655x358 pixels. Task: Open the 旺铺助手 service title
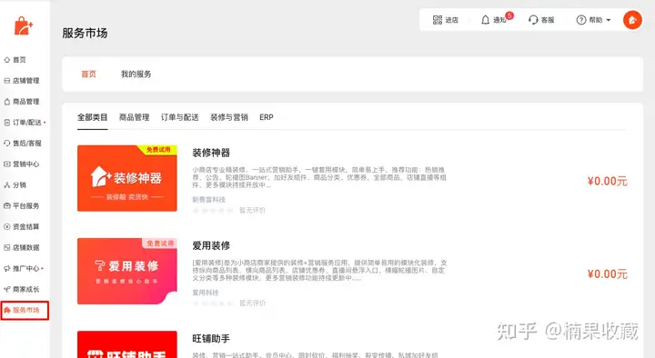click(x=211, y=339)
